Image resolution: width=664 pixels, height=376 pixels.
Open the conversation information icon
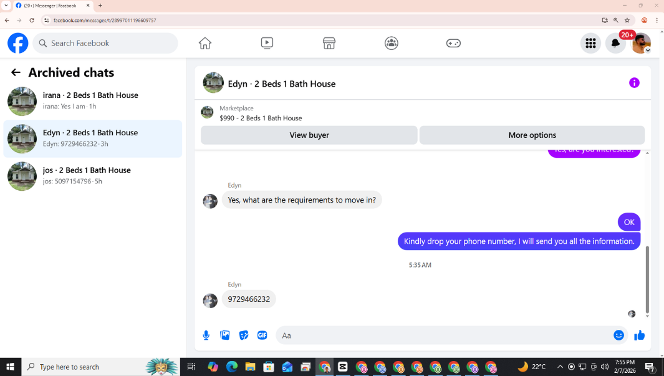[634, 83]
